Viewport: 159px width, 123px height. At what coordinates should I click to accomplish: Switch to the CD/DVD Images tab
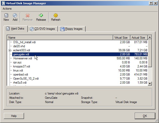(x=43, y=29)
